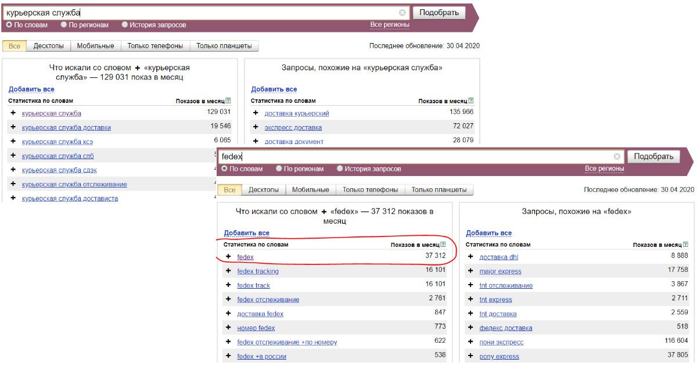Open the «Мобильные» tab in the fedex window
Screen dimensions: 697x366
point(311,190)
